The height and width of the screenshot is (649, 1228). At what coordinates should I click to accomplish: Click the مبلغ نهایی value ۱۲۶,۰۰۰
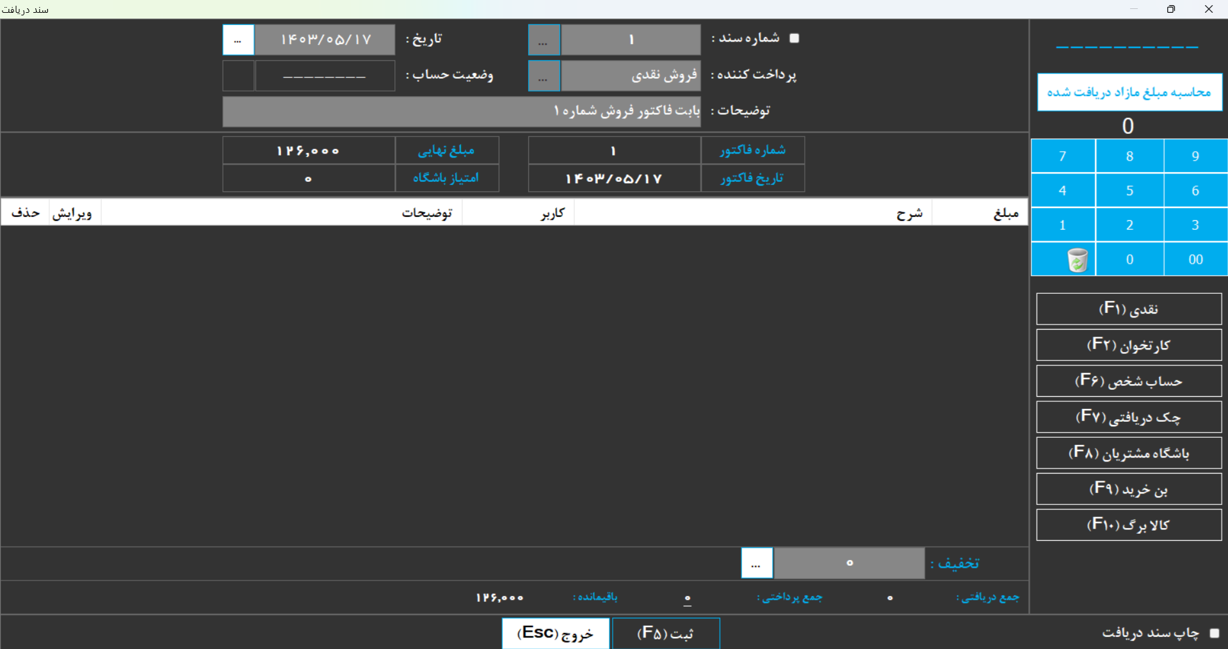[x=309, y=151]
